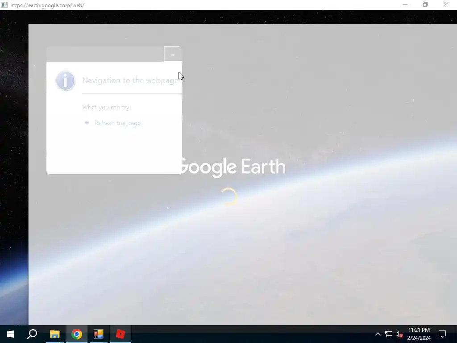Click the yellow loading spinner
Screen dimensions: 457x343
click(229, 197)
